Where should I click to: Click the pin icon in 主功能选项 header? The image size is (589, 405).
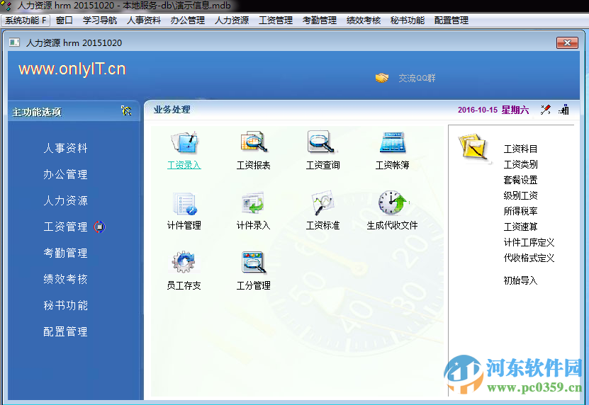126,110
